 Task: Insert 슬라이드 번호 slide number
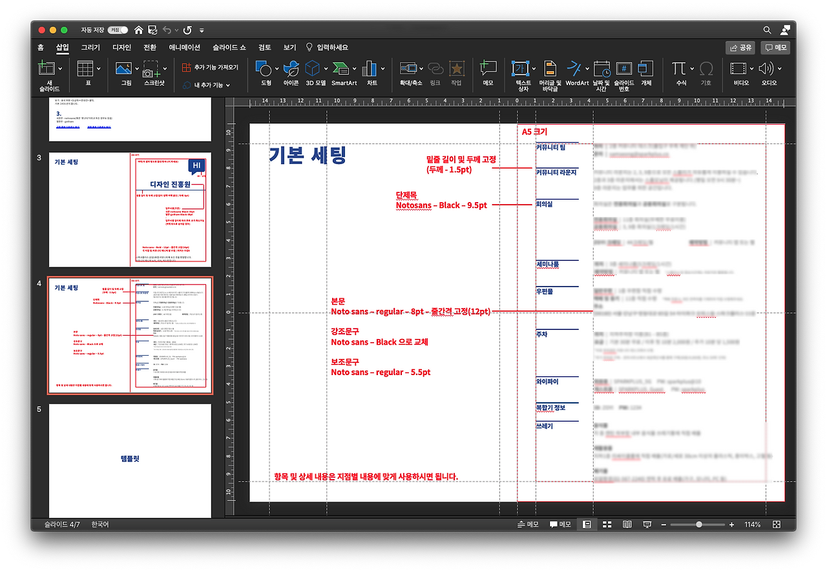(x=624, y=68)
